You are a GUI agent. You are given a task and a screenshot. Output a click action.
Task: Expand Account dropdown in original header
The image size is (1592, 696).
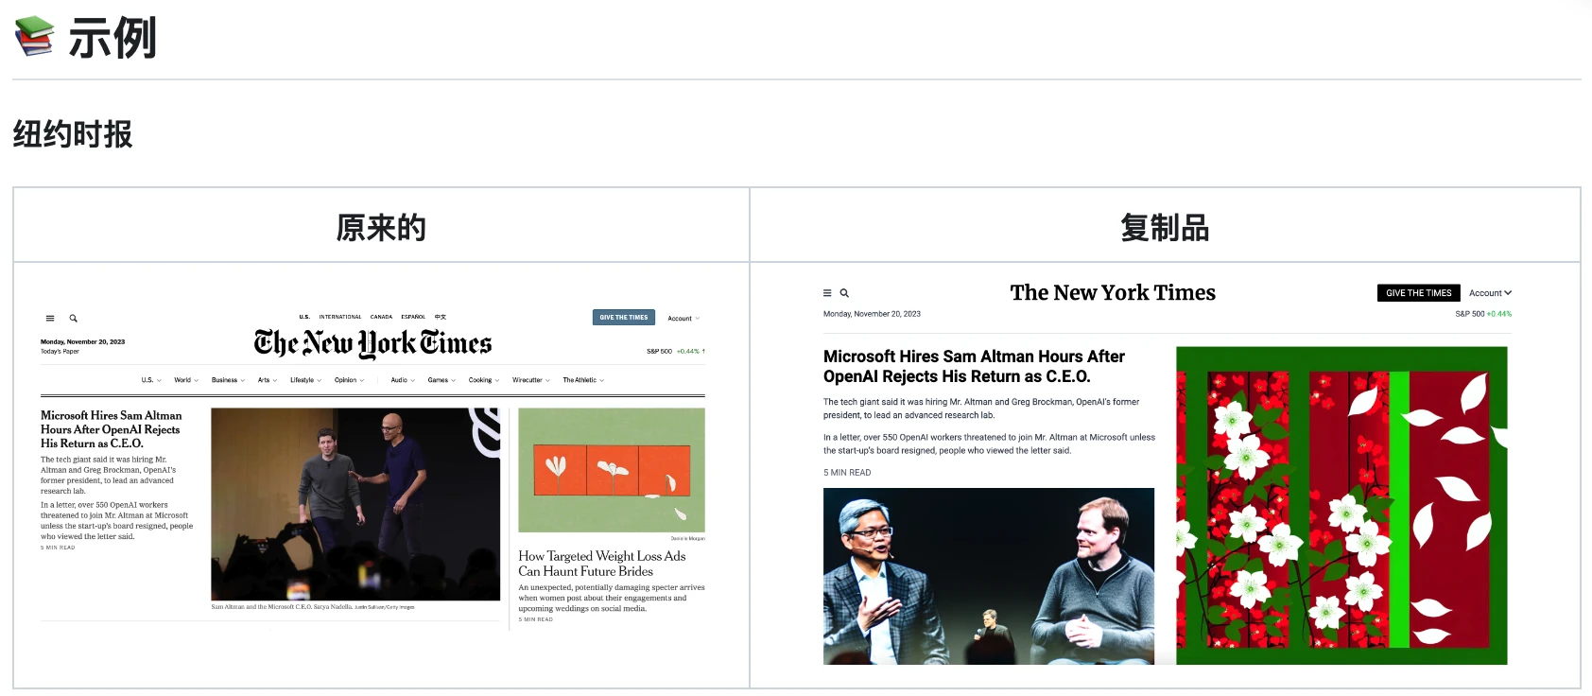click(x=684, y=319)
